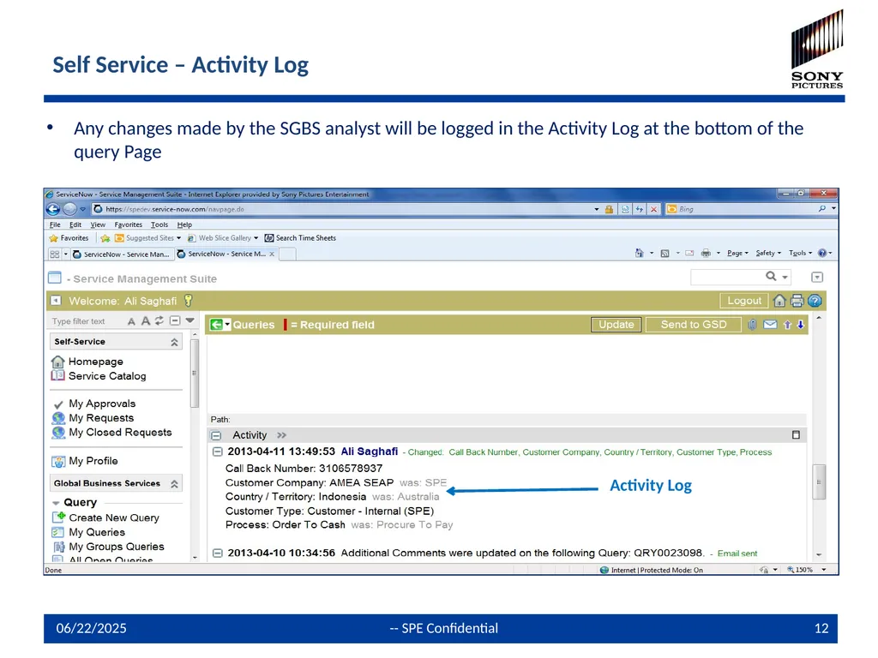Click the Favorites star button

point(69,238)
